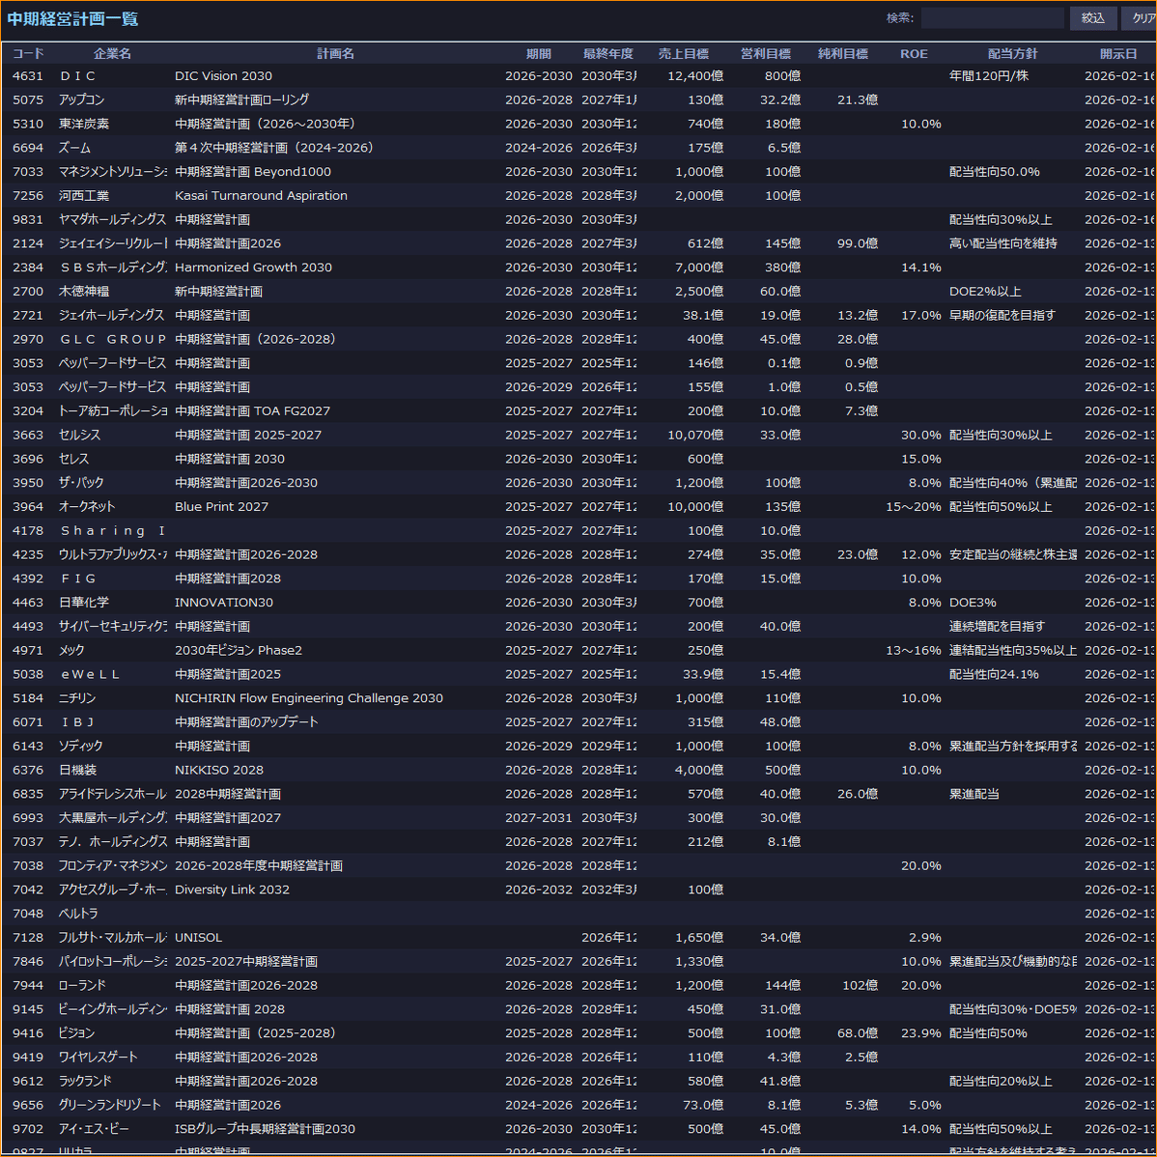Image resolution: width=1157 pixels, height=1157 pixels.
Task: Sort by the ROE column header
Action: click(914, 53)
